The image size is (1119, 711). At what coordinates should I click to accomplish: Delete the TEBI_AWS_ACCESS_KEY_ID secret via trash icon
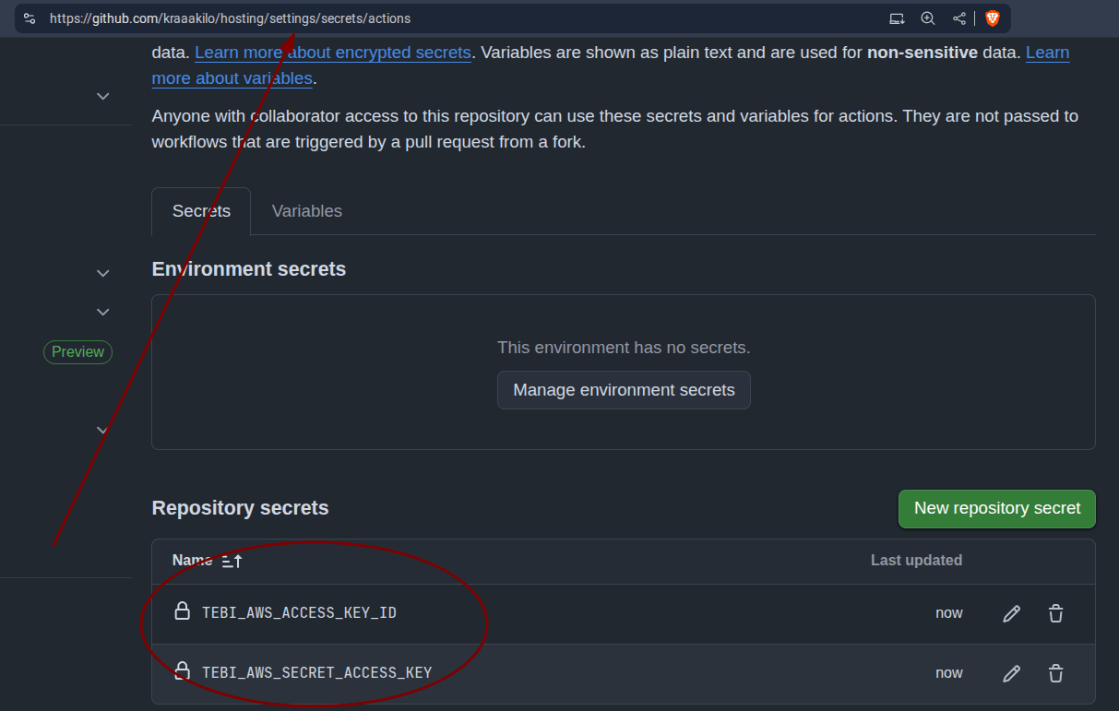click(1056, 613)
